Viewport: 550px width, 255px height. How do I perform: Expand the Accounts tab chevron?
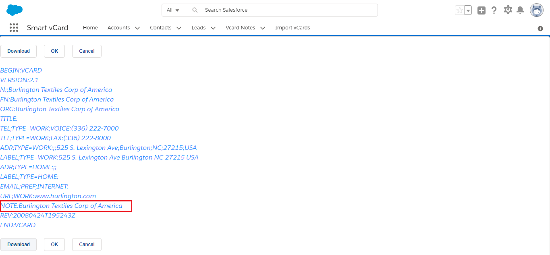[137, 28]
